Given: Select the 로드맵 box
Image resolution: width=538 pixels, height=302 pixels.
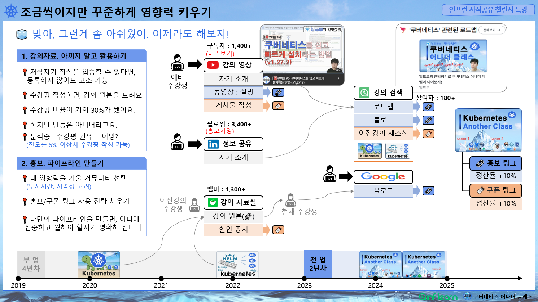Looking at the screenshot, I should pyautogui.click(x=383, y=107).
